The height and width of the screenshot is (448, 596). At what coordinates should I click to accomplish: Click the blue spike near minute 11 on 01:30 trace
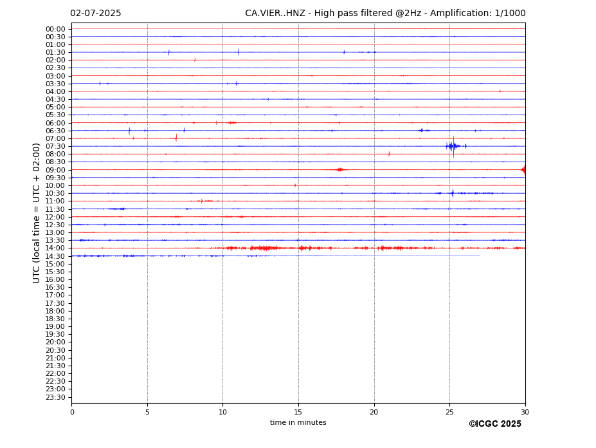tap(239, 51)
